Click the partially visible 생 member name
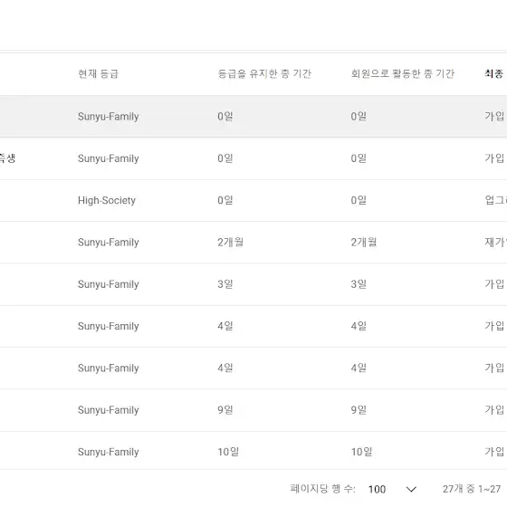Viewport: 507px width, 507px height. [7, 158]
